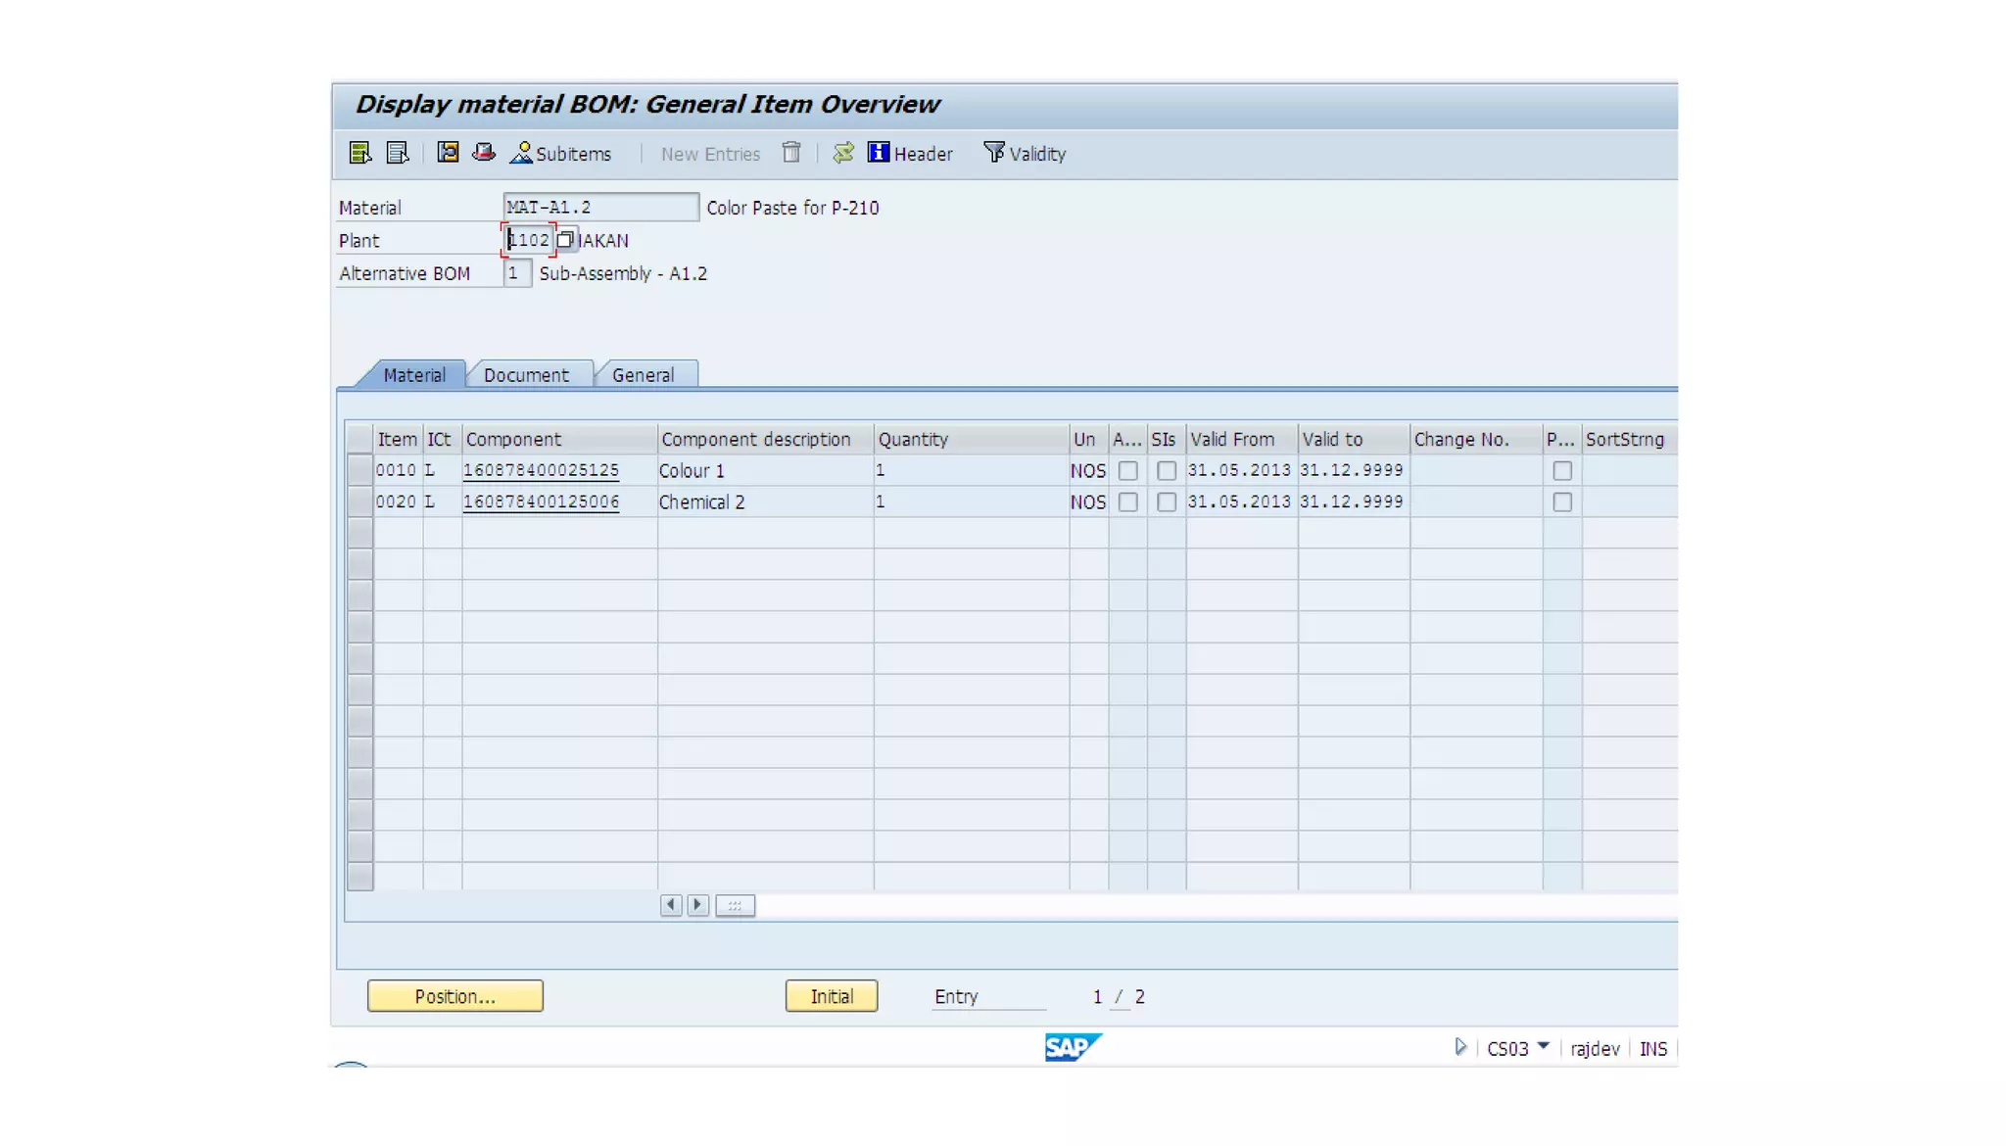This screenshot has width=2006, height=1146.
Task: Click the first green list toolbar icon
Action: click(359, 153)
